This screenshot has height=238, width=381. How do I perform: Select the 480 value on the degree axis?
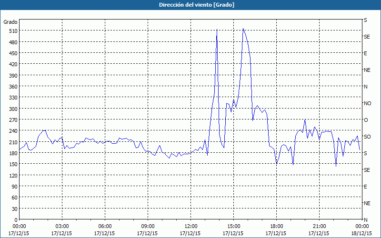(13, 42)
